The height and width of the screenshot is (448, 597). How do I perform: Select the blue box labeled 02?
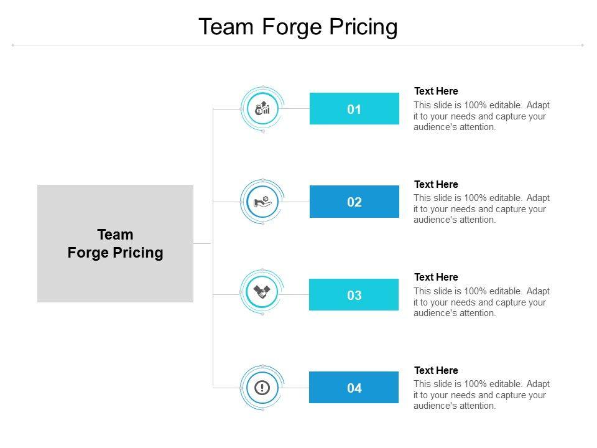point(354,202)
